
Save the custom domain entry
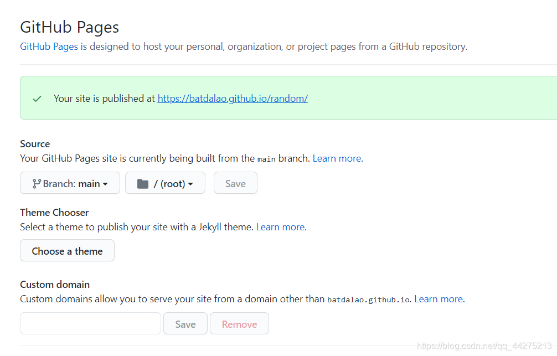coord(185,324)
